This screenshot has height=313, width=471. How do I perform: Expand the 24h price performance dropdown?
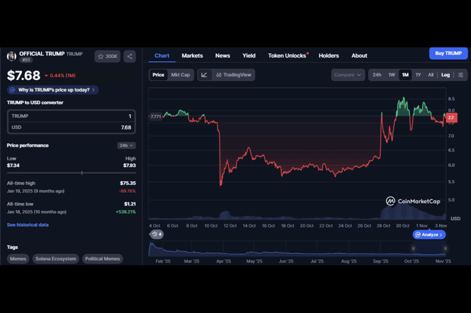click(x=126, y=145)
